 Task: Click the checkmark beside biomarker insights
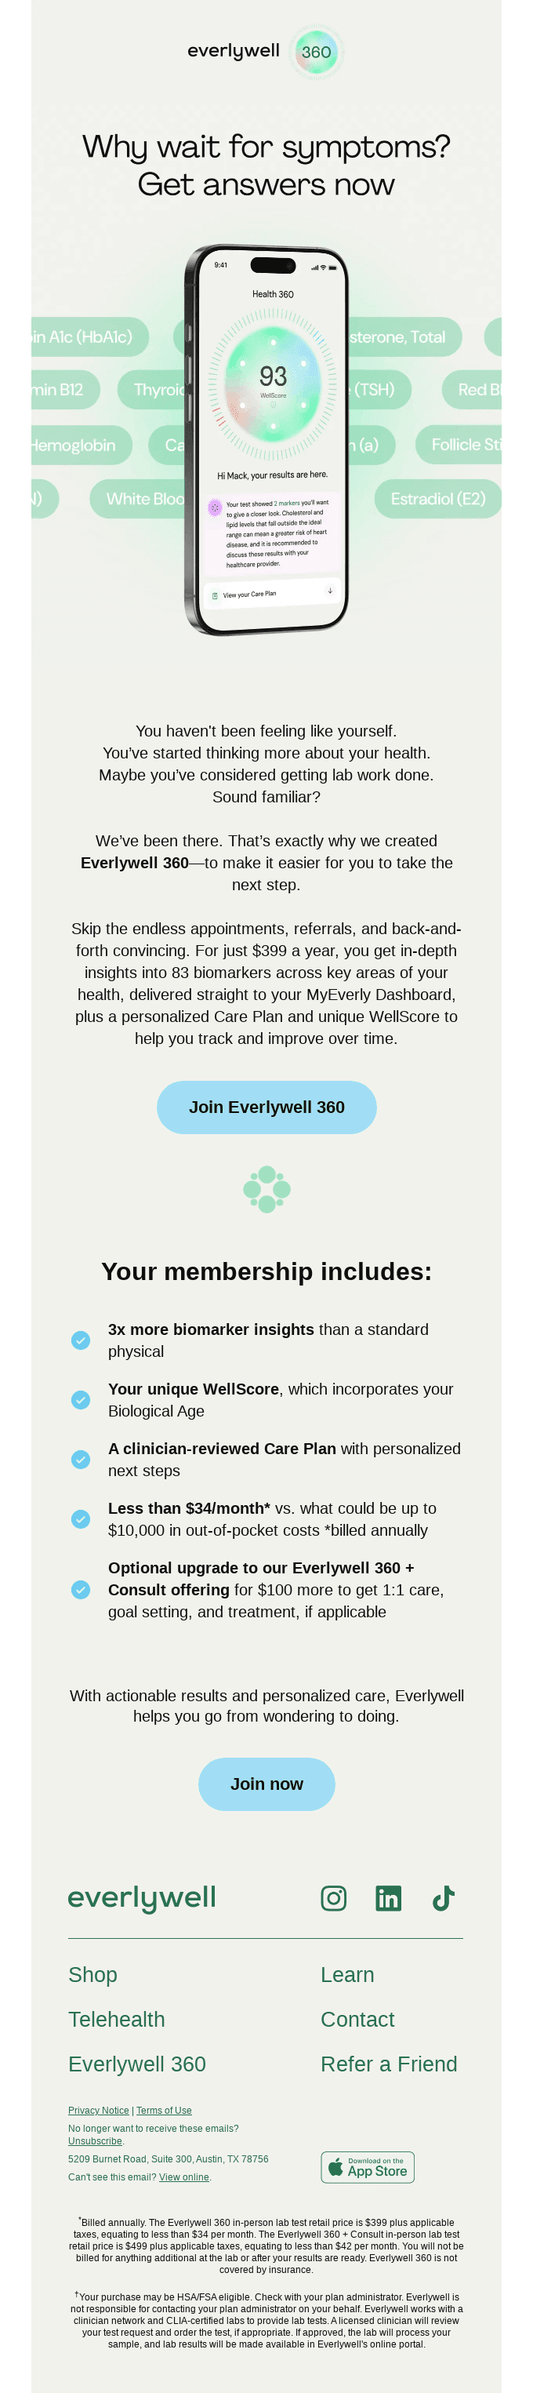click(x=81, y=1340)
